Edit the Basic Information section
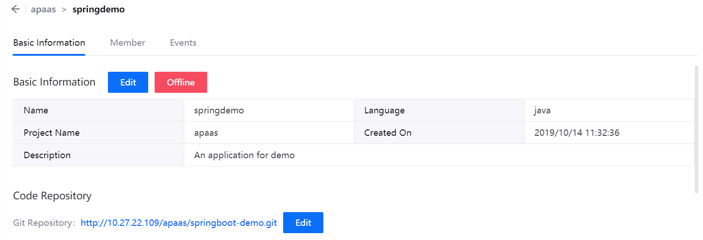 (x=128, y=82)
